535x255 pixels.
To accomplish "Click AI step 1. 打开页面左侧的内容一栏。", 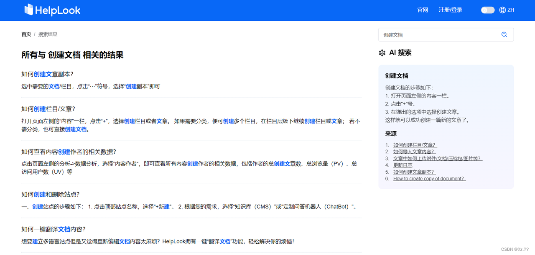I will pyautogui.click(x=418, y=96).
